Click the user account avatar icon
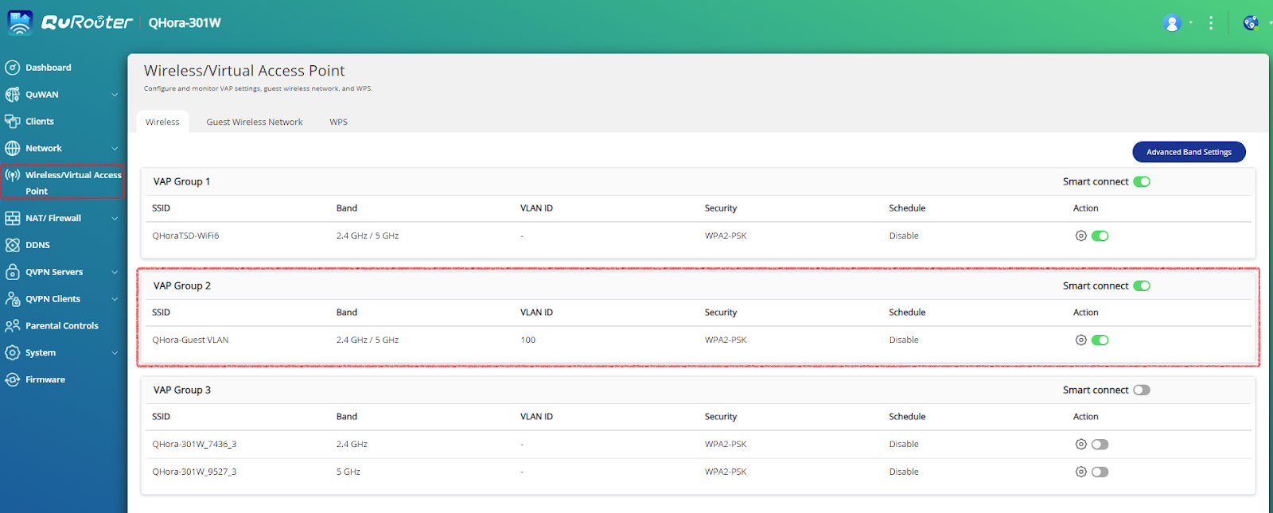 click(1172, 23)
